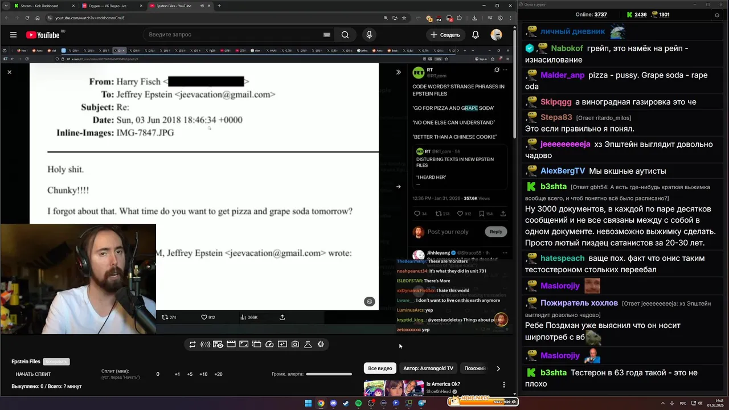This screenshot has width=729, height=410.
Task: Open the Windows Start button
Action: click(x=308, y=403)
